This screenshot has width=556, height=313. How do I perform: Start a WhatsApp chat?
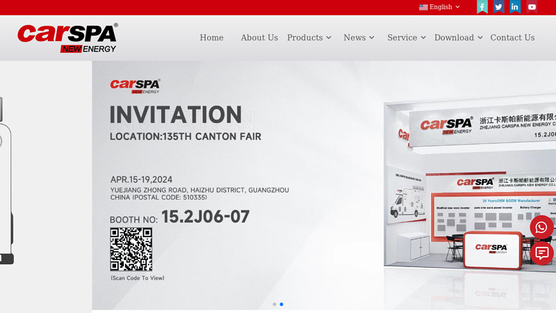(541, 227)
